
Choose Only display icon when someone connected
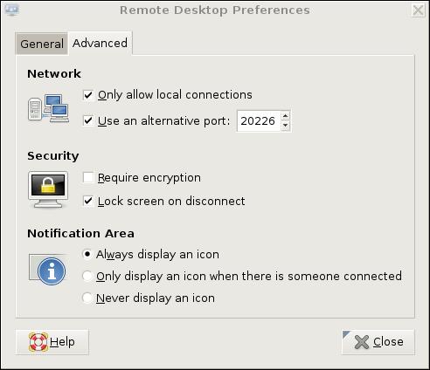(x=87, y=276)
